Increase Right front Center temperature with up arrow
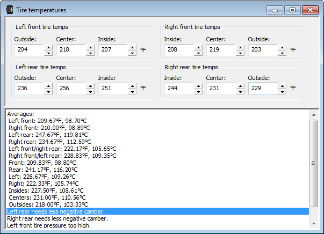Image resolution: width=324 pixels, height=234 pixels. (240, 47)
